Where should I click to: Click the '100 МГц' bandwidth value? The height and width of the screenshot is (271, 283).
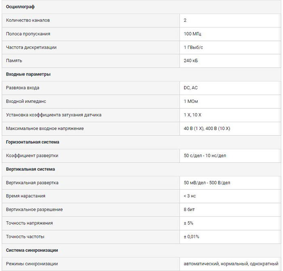tap(192, 34)
